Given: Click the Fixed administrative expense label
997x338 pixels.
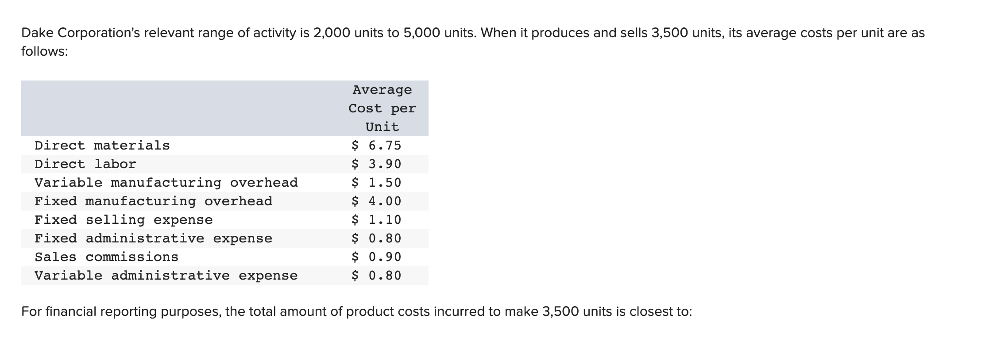Looking at the screenshot, I should coord(154,238).
